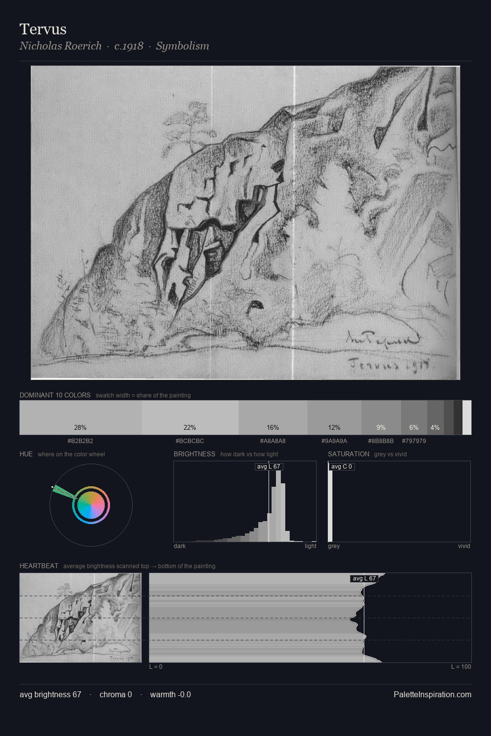This screenshot has height=736, width=491.
Task: Click the #A8A8A8 hex code label
Action: [x=273, y=441]
